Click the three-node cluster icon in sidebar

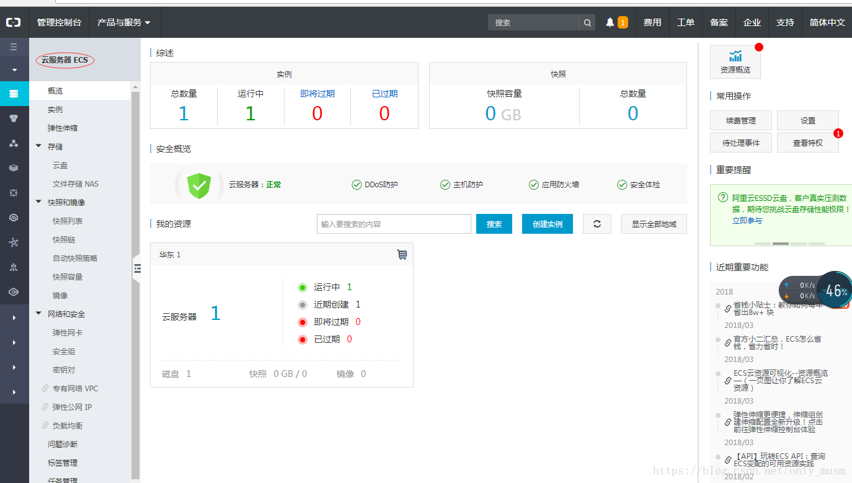pos(14,143)
